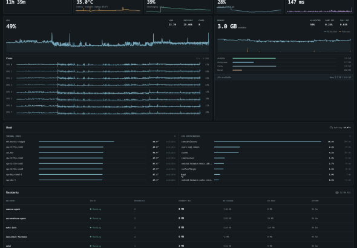The width and height of the screenshot is (357, 248).
Task: Click the memory chip icon in Residents header
Action: pyautogui.click(x=337, y=192)
